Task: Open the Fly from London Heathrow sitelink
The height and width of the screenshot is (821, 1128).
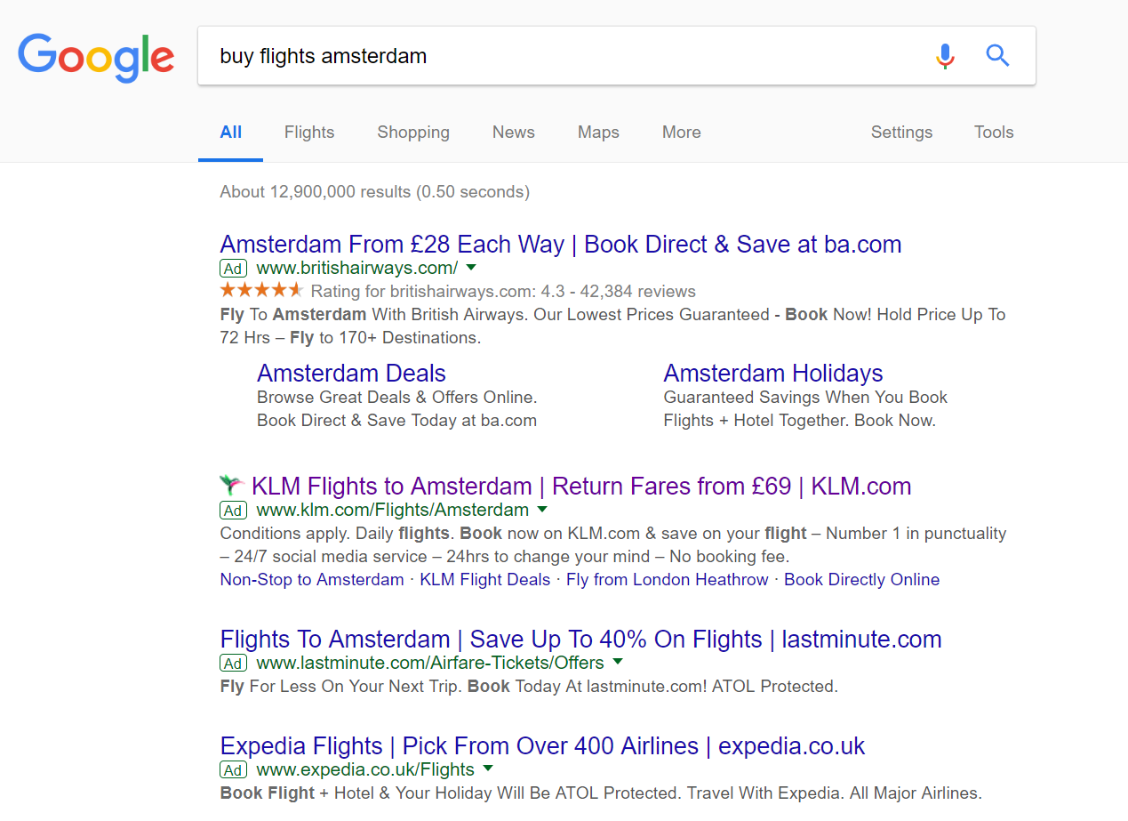Action: coord(668,580)
